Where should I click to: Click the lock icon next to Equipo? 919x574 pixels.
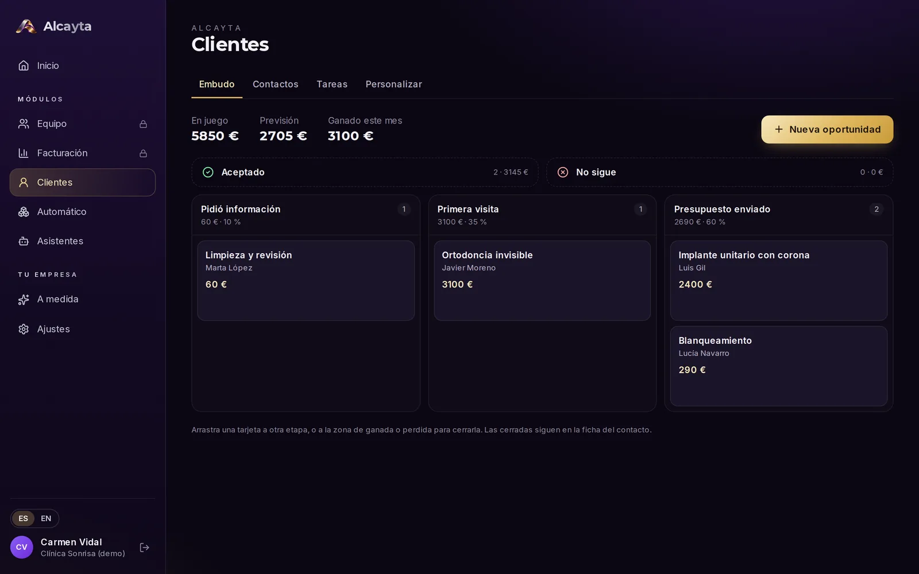(143, 124)
